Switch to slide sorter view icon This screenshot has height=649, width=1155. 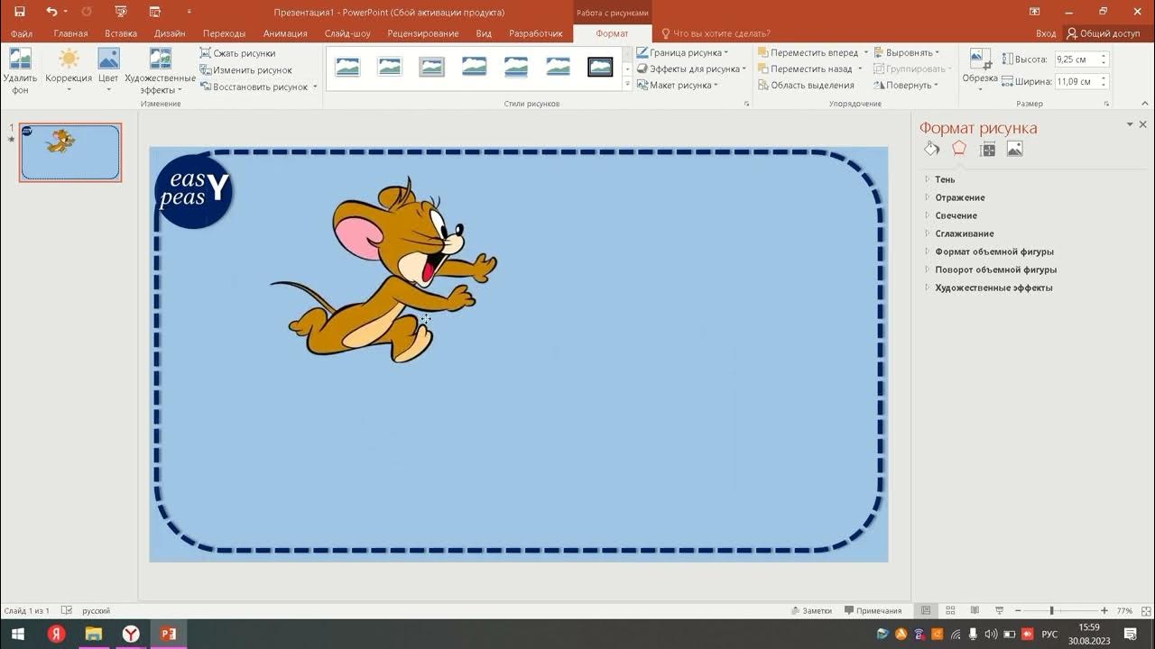949,610
